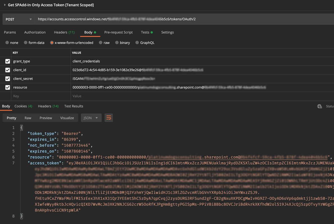
Task: Switch to the Authorization tab
Action: [35, 32]
